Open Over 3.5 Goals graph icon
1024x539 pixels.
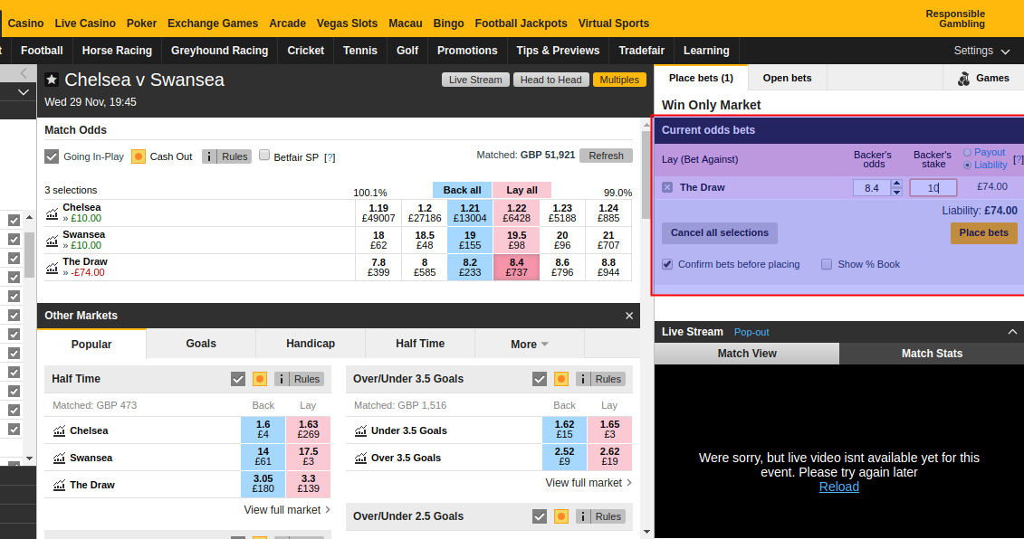tap(360, 459)
